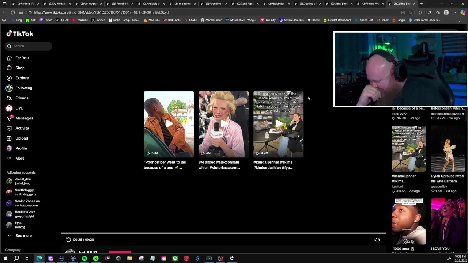Open Windows taskbar search

click(16, 259)
